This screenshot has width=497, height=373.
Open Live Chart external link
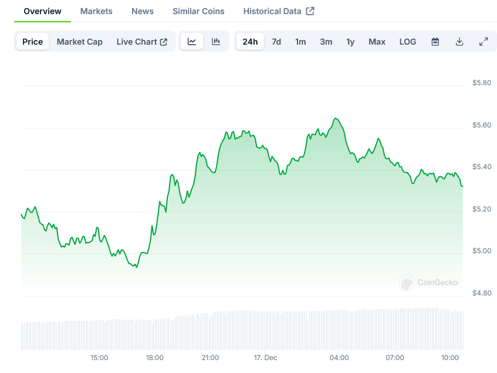(142, 42)
